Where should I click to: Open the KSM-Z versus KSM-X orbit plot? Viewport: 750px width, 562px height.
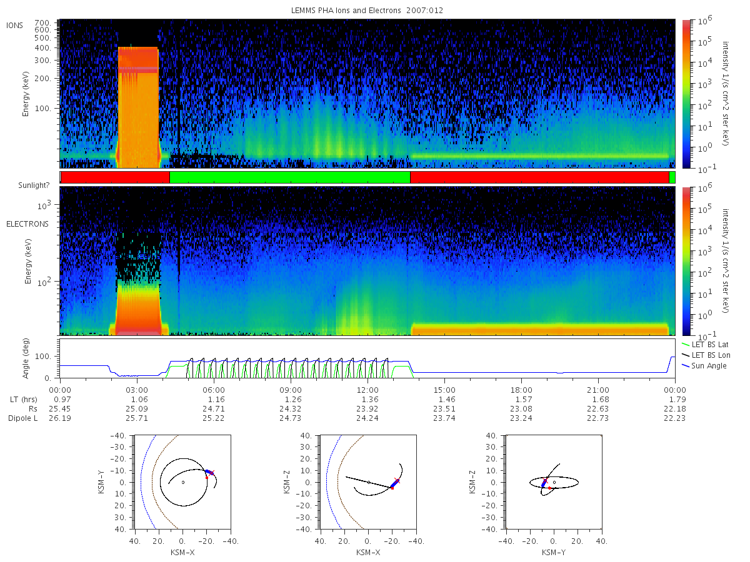[368, 482]
